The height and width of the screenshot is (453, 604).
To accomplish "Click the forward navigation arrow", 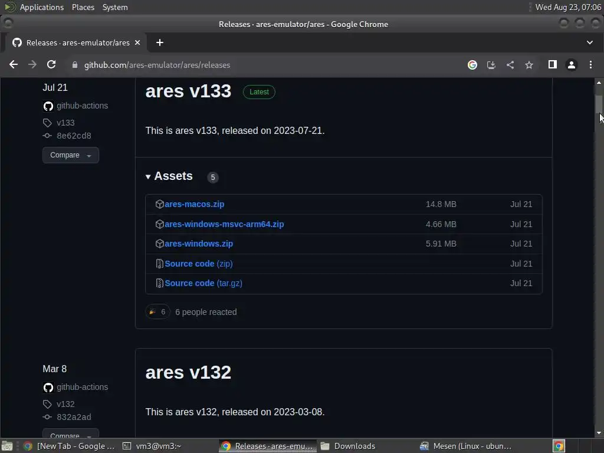I will pyautogui.click(x=32, y=65).
